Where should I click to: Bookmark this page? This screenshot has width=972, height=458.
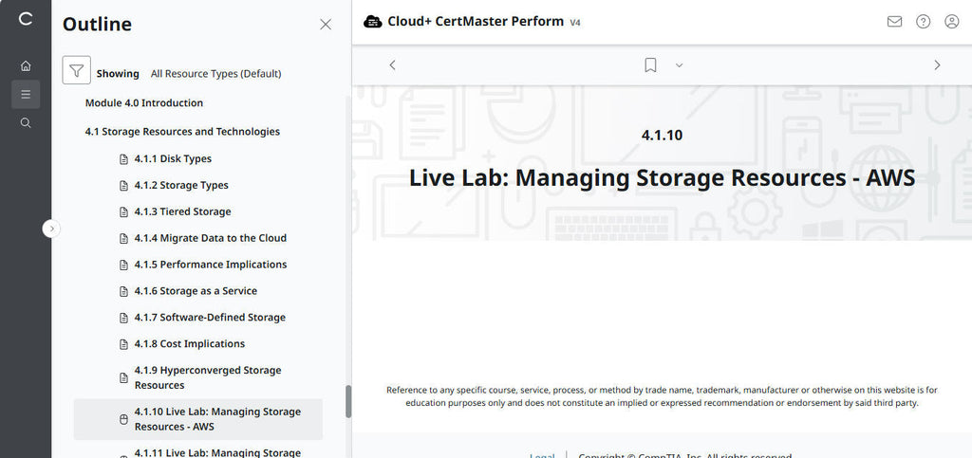[650, 65]
